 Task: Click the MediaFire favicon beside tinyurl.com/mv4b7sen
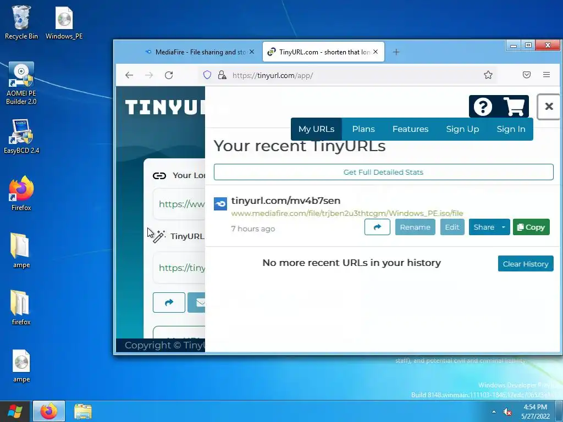pyautogui.click(x=220, y=203)
